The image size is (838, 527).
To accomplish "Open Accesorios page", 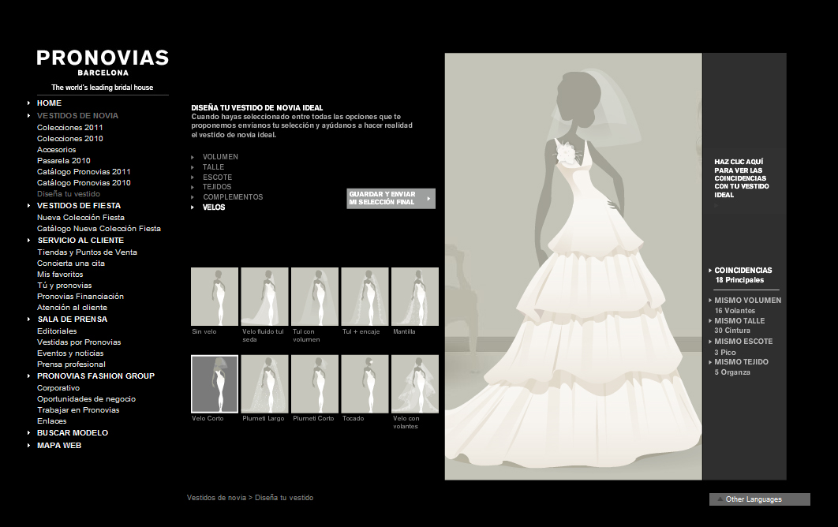I will point(57,150).
